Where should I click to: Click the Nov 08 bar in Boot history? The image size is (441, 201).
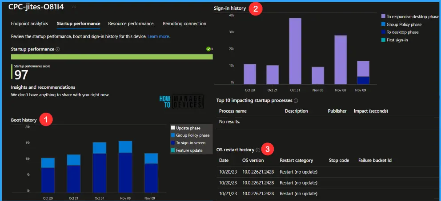(125, 167)
